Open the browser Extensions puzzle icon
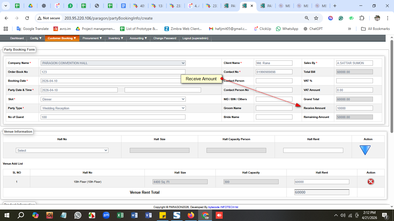 pos(362,18)
